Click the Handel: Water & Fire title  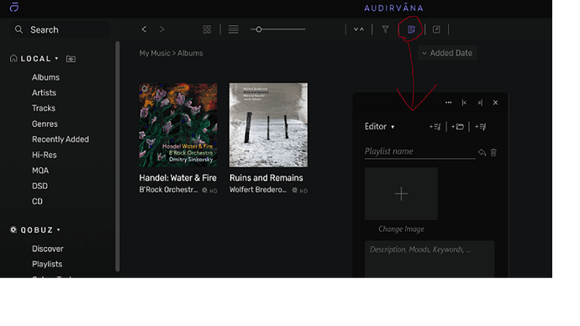point(178,178)
